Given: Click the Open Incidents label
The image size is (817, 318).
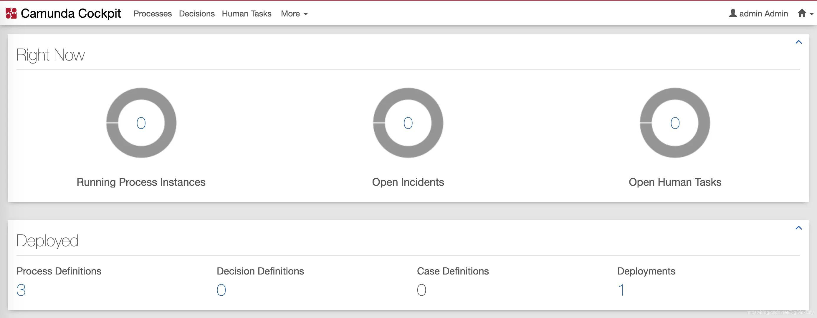Looking at the screenshot, I should tap(408, 182).
